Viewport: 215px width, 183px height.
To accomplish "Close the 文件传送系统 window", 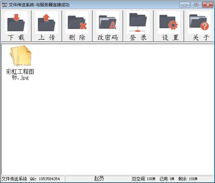I will pyautogui.click(x=208, y=5).
